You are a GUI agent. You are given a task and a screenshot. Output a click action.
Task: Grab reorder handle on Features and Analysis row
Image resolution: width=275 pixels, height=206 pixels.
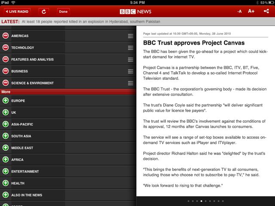click(131, 60)
